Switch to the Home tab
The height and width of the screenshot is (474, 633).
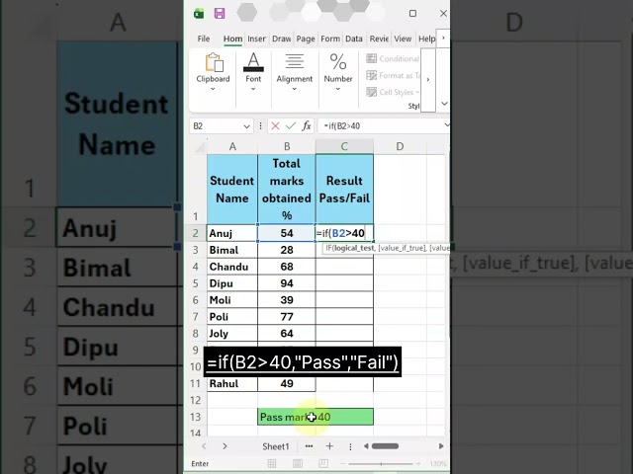233,39
